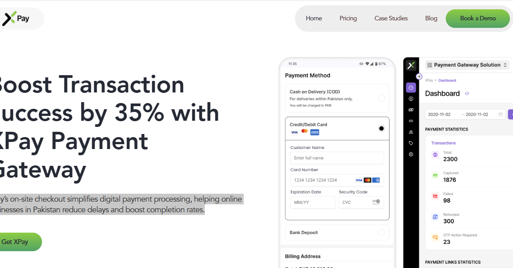Click the dollar coin sidebar icon
513x268 pixels.
coord(411,99)
